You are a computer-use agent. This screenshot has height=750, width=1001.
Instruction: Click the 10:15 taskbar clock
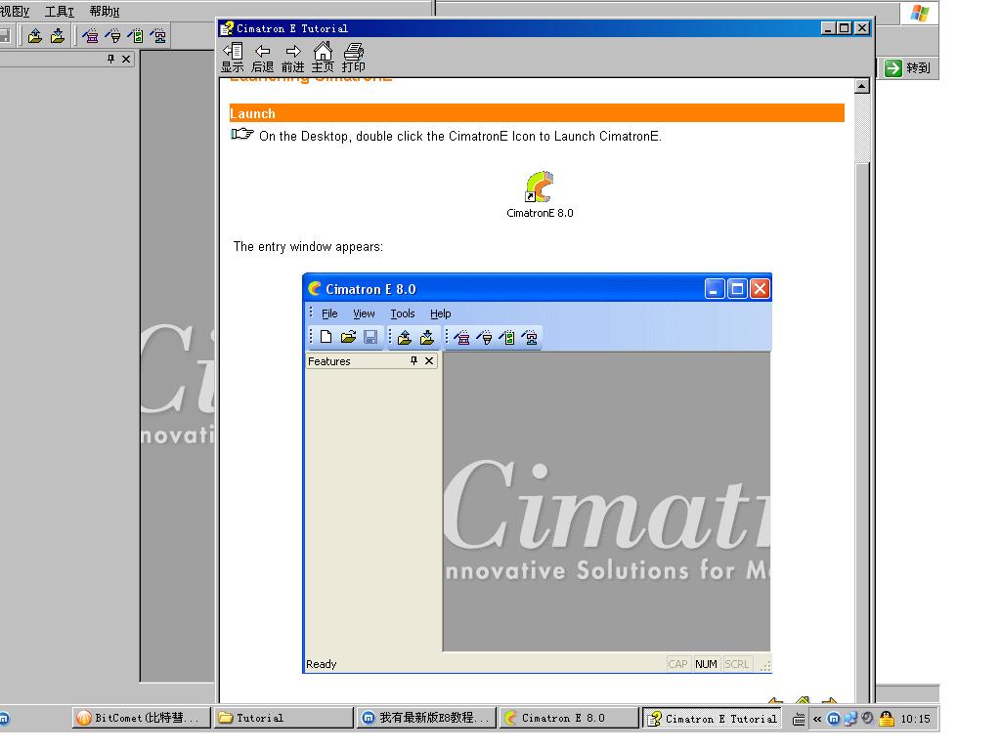click(915, 719)
